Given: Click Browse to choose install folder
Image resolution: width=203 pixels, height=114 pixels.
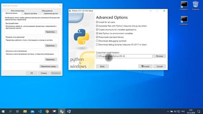Looking at the screenshot, I should [x=160, y=56].
